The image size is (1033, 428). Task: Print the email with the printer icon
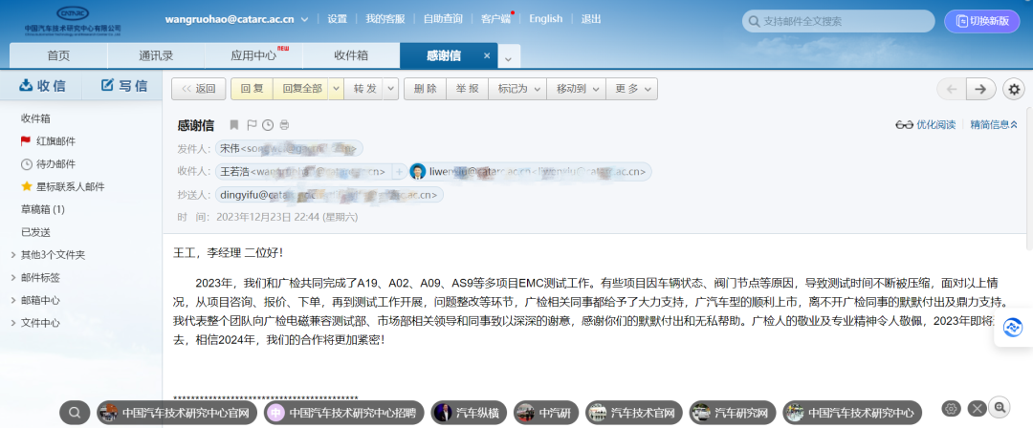(x=285, y=125)
